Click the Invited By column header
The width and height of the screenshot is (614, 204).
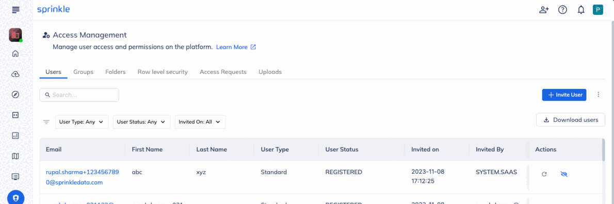pos(490,150)
